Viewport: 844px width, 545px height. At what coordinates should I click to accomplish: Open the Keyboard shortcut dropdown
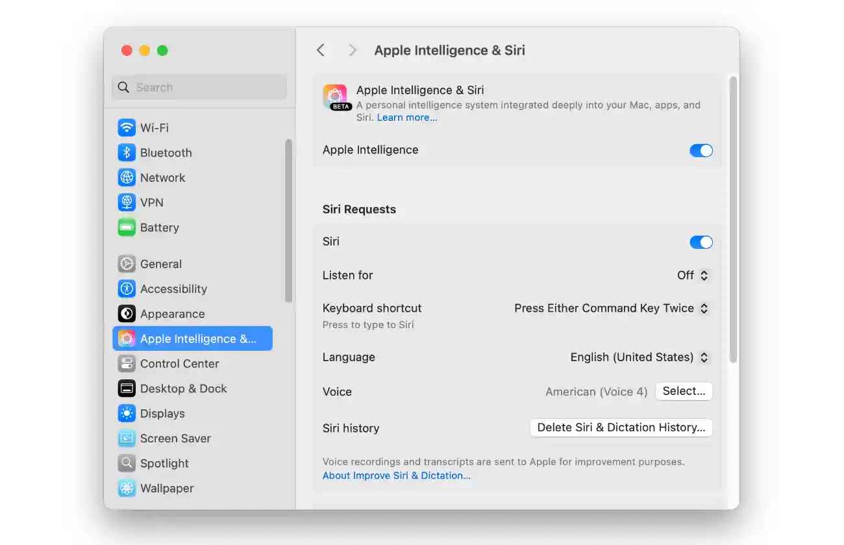pos(612,309)
